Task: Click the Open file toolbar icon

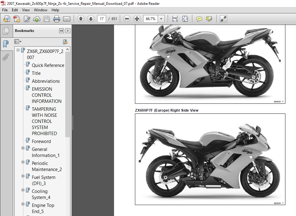Action: tap(7, 19)
